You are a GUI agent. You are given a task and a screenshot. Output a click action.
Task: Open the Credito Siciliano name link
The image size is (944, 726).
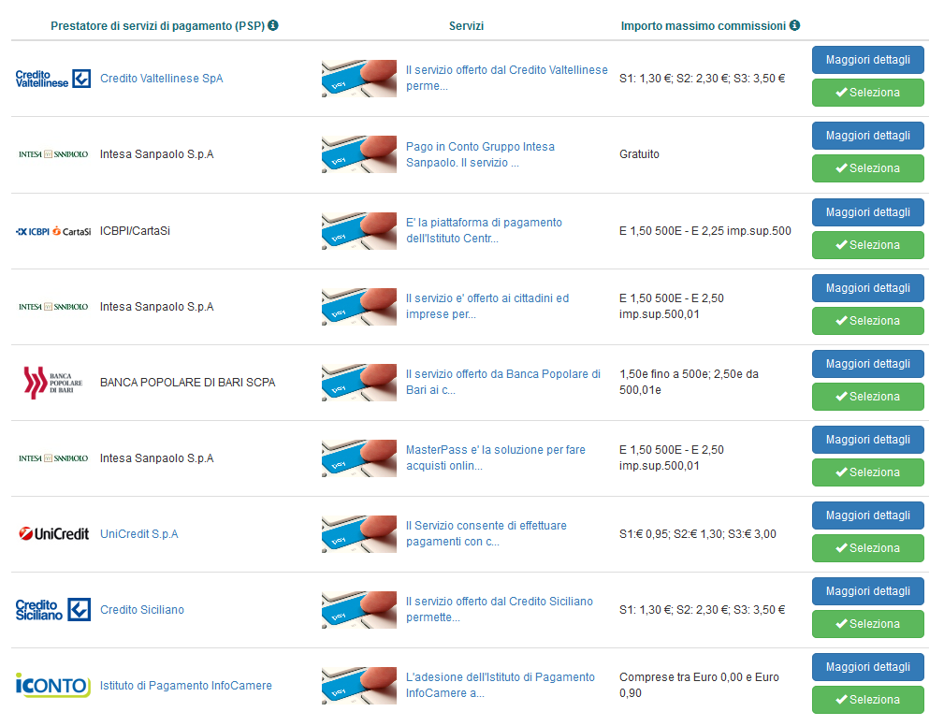click(142, 610)
